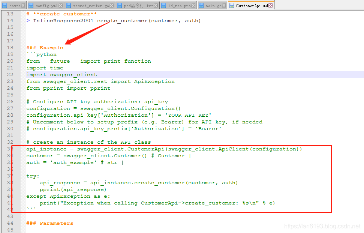Click 'InlineResponse2001' on line 14

63,21
